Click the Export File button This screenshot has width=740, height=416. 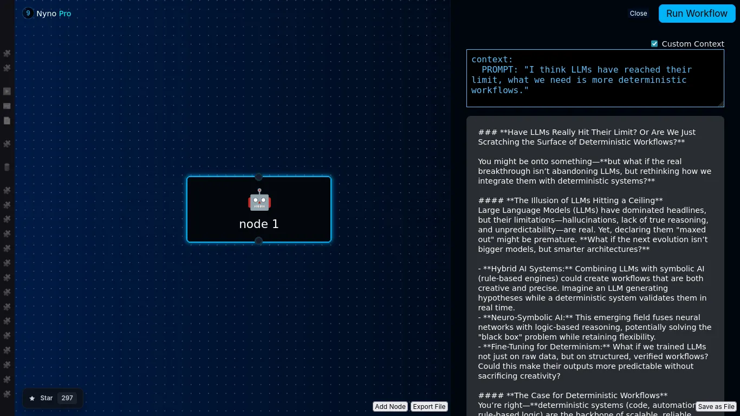(x=429, y=407)
